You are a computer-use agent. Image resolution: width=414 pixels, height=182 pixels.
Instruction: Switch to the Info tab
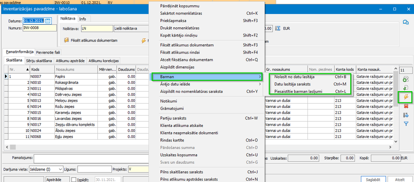82,19
